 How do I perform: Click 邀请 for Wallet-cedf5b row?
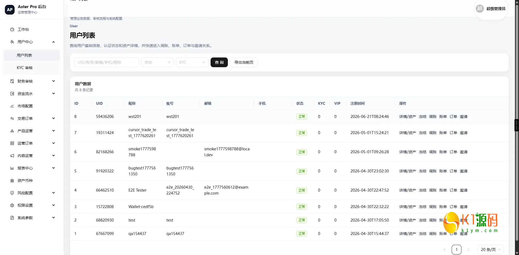point(464,207)
